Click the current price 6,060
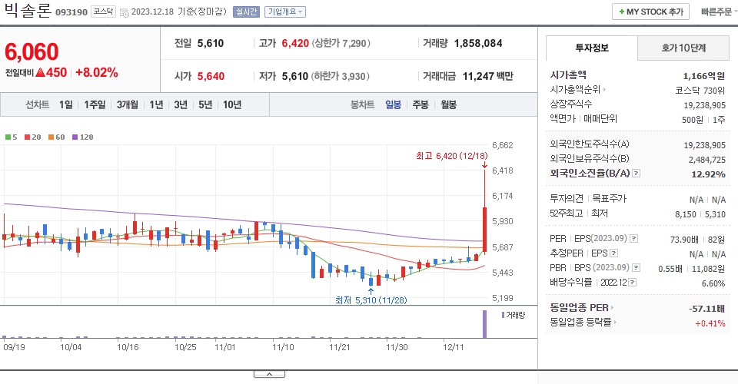Screen dimensions: 738x384 32,51
